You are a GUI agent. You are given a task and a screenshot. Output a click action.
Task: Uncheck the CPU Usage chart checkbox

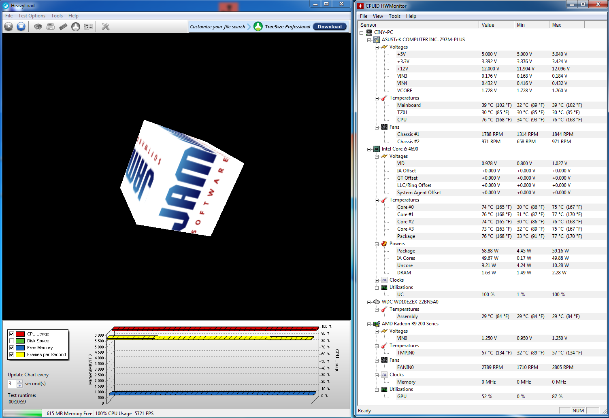point(11,334)
